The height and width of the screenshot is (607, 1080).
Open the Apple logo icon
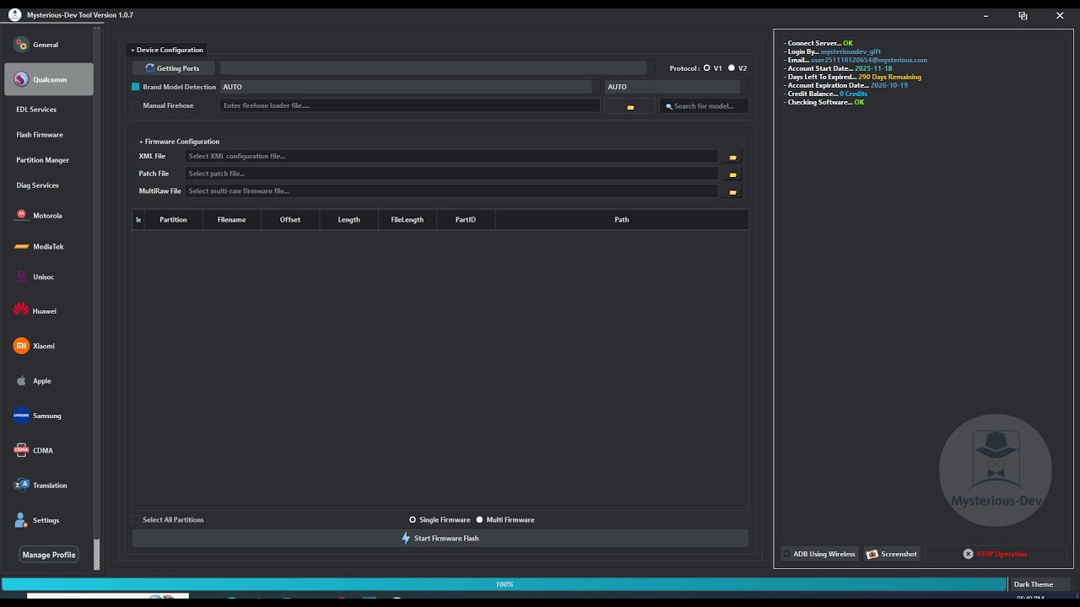[21, 381]
